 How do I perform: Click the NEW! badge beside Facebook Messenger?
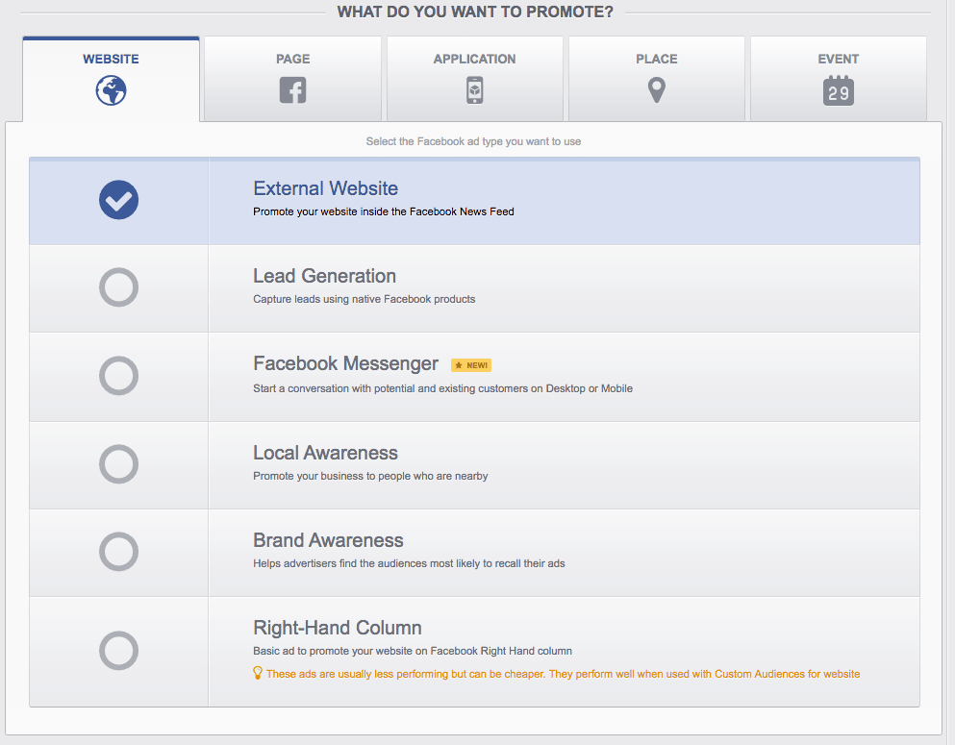click(471, 365)
